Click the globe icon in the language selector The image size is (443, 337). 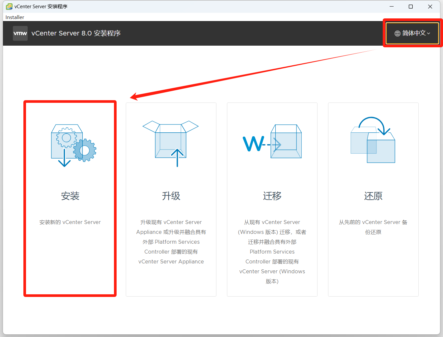(398, 34)
